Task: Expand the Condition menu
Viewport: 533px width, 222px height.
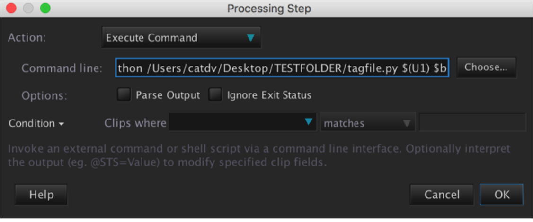Action: [x=36, y=123]
